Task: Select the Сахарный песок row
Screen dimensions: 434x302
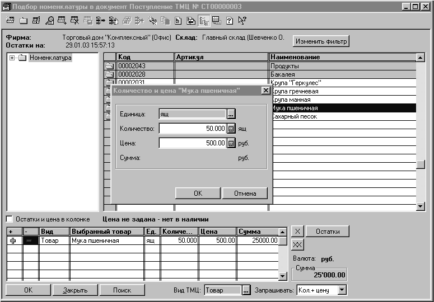Action: pos(344,116)
